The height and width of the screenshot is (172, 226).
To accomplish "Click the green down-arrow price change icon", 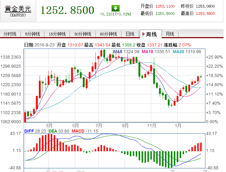I will tap(116, 8).
